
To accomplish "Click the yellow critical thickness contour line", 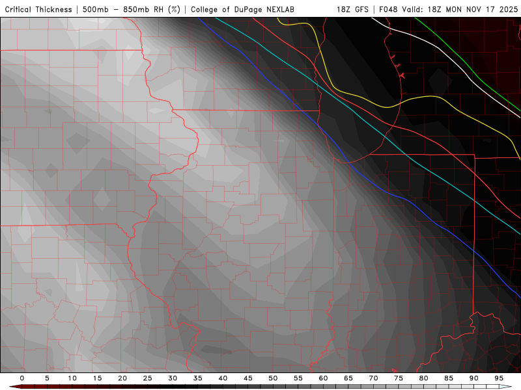I will [x=387, y=107].
